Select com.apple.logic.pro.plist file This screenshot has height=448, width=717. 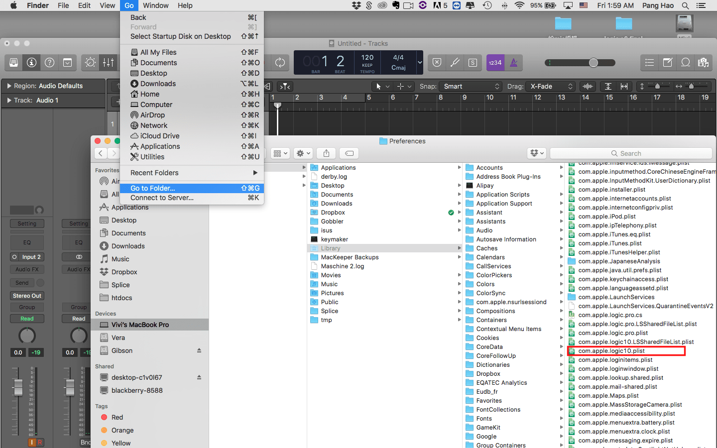point(613,333)
